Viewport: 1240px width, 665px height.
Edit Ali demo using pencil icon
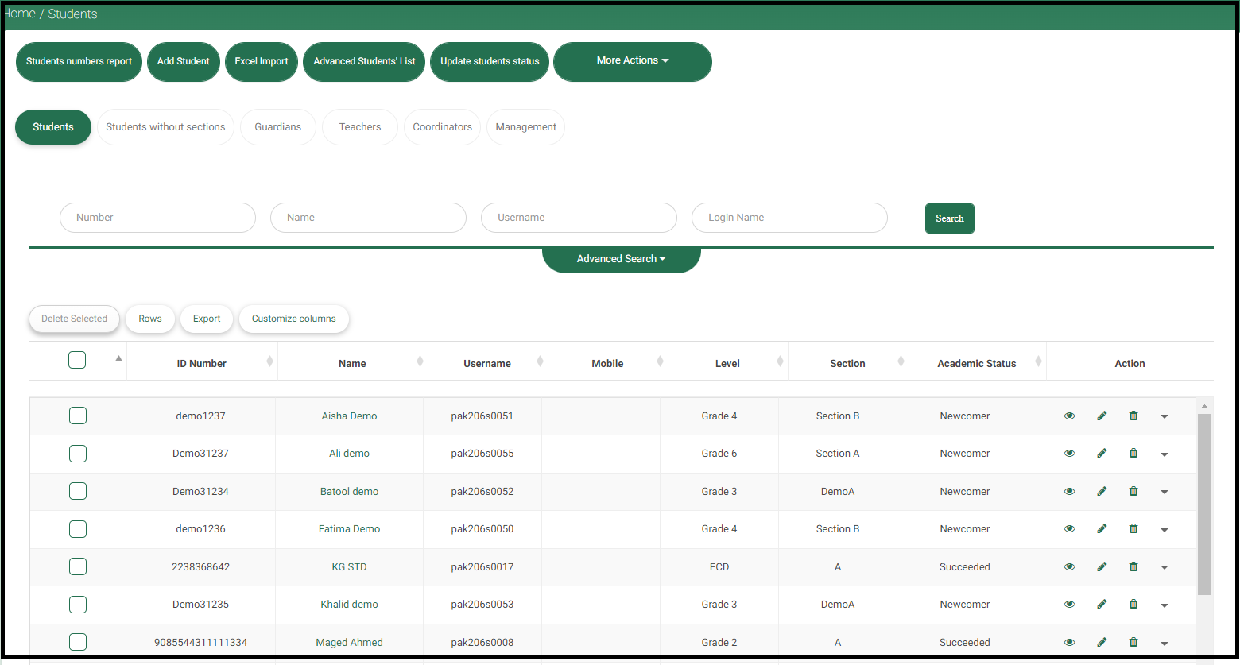[1102, 454]
